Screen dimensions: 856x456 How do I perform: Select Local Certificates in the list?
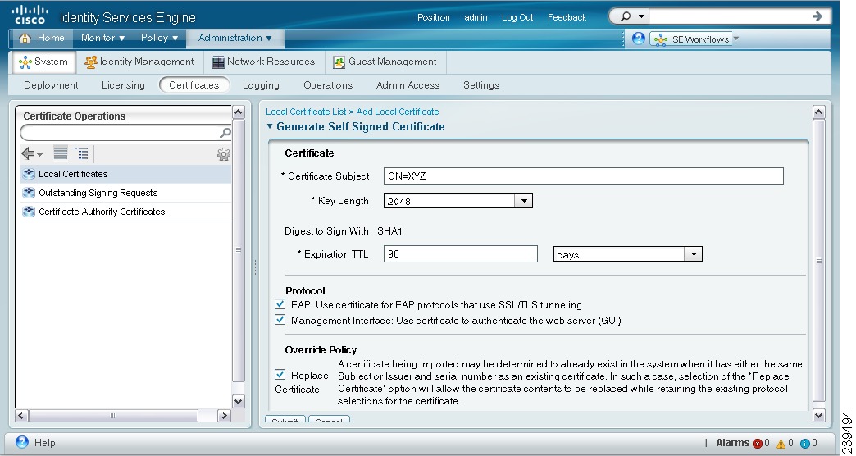pyautogui.click(x=125, y=174)
